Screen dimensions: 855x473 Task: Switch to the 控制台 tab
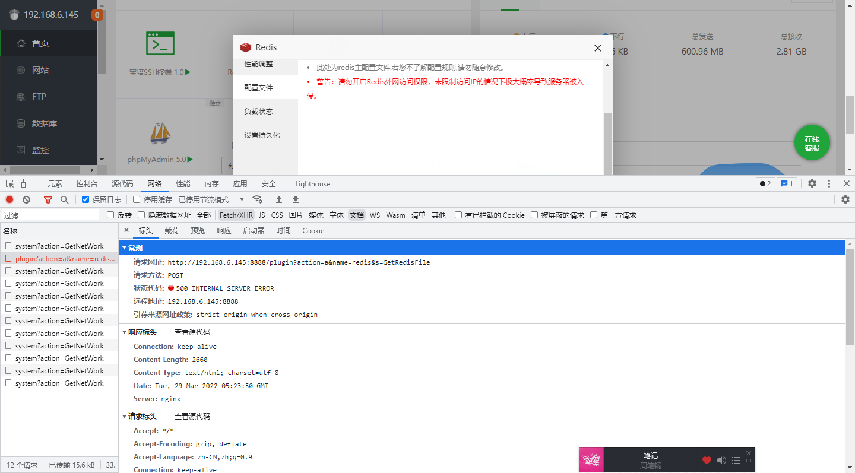point(87,184)
